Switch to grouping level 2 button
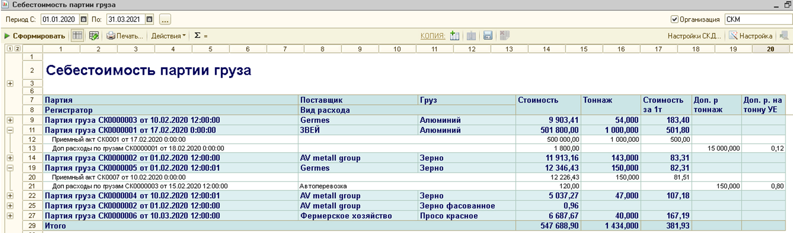This screenshot has width=793, height=233. (17, 48)
